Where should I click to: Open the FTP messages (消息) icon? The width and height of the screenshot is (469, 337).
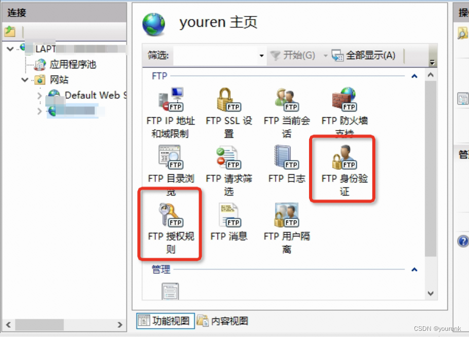[x=229, y=222]
